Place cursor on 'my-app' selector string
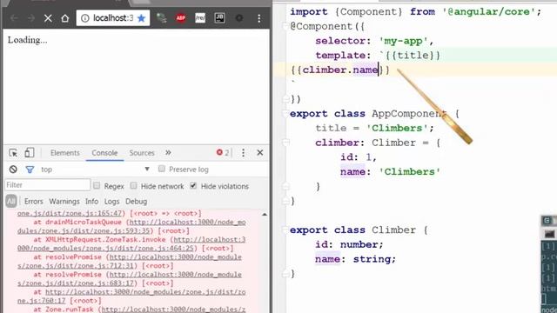Image resolution: width=557 pixels, height=313 pixels. (x=403, y=41)
